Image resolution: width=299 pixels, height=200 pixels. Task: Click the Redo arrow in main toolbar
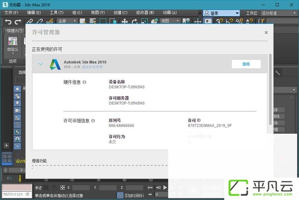click(x=18, y=21)
